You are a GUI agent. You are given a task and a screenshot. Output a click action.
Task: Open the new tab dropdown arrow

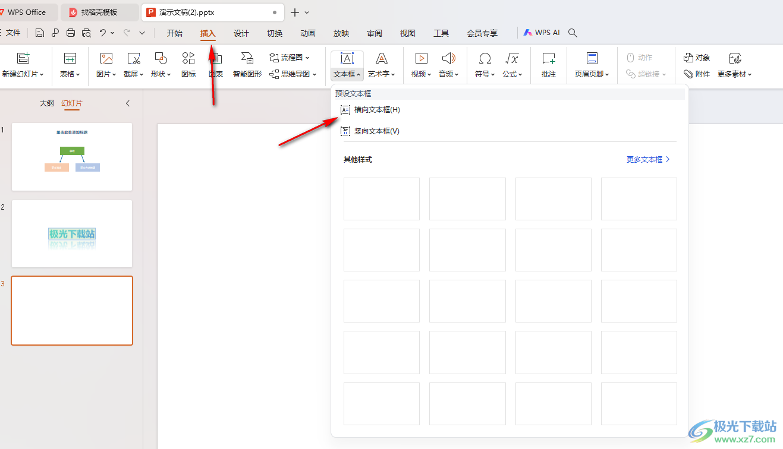tap(307, 12)
